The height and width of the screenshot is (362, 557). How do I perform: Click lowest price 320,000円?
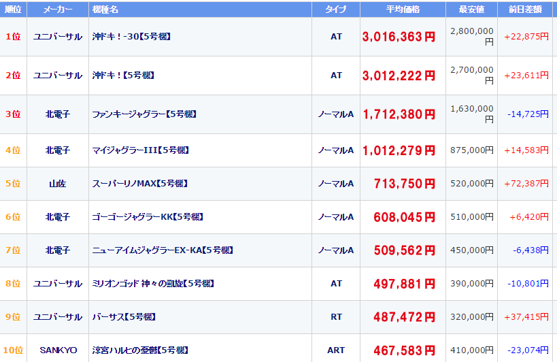[472, 317]
